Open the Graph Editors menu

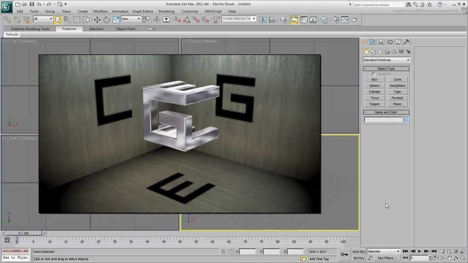click(x=143, y=11)
